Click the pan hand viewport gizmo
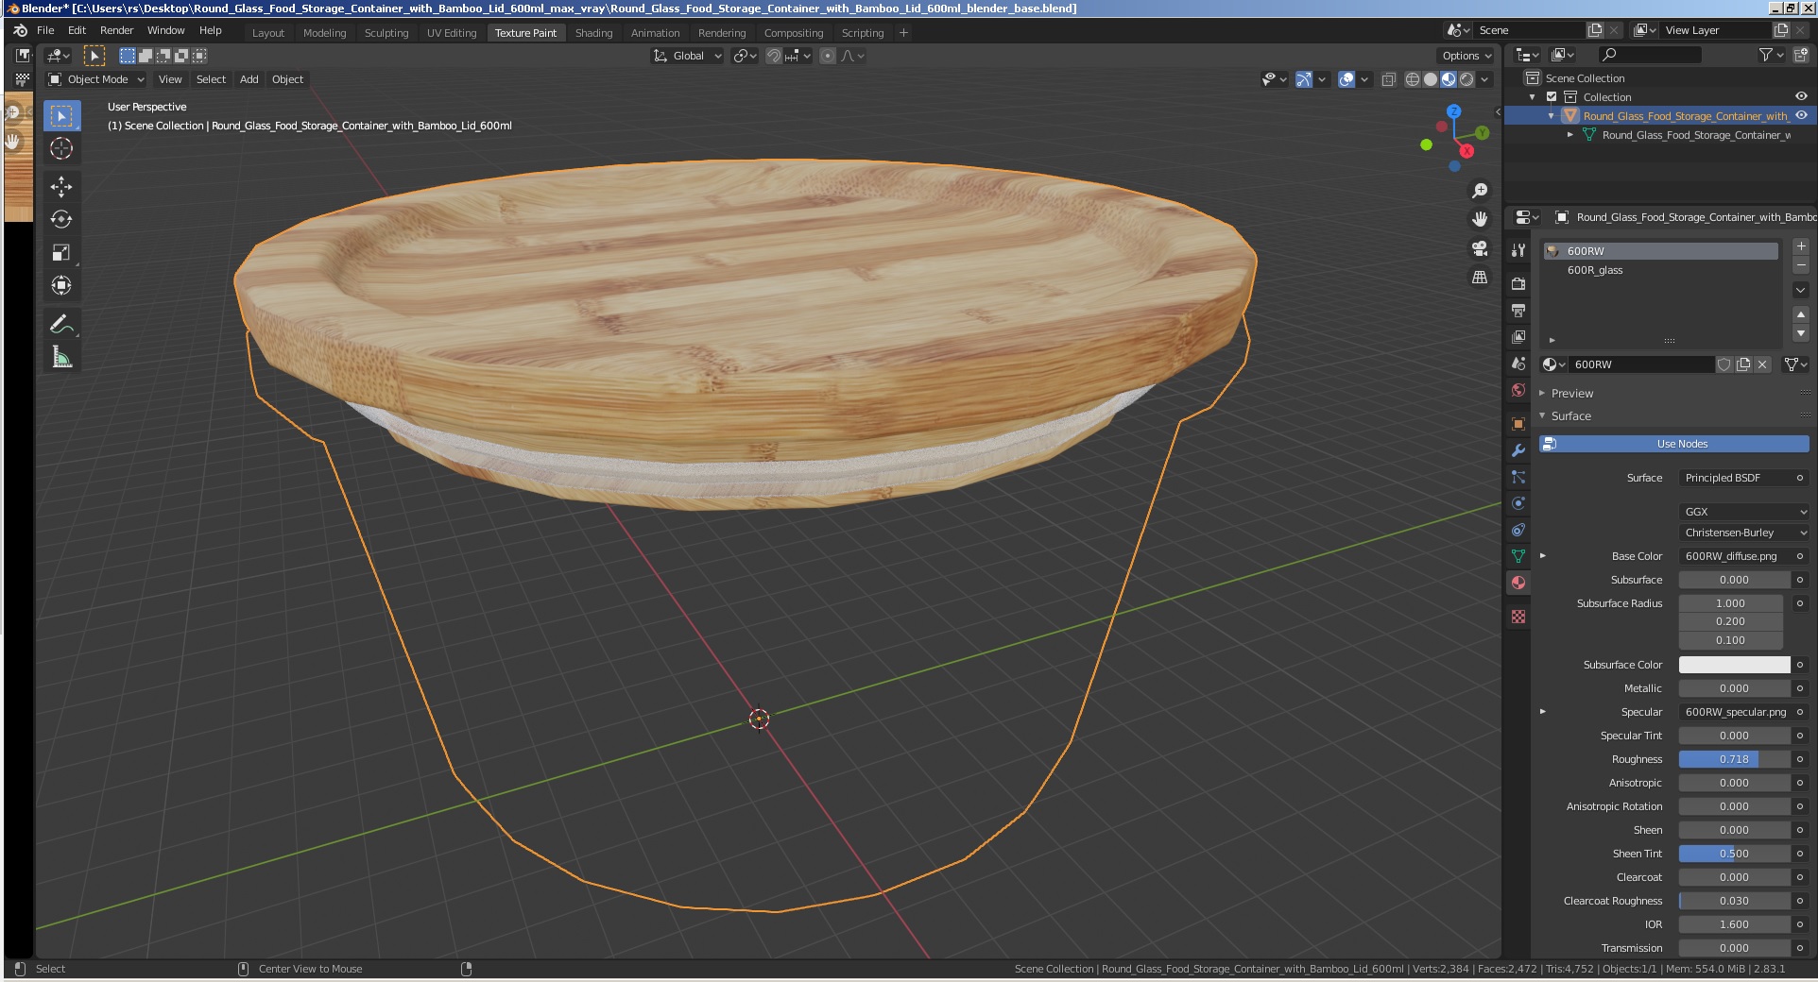 (x=1480, y=219)
